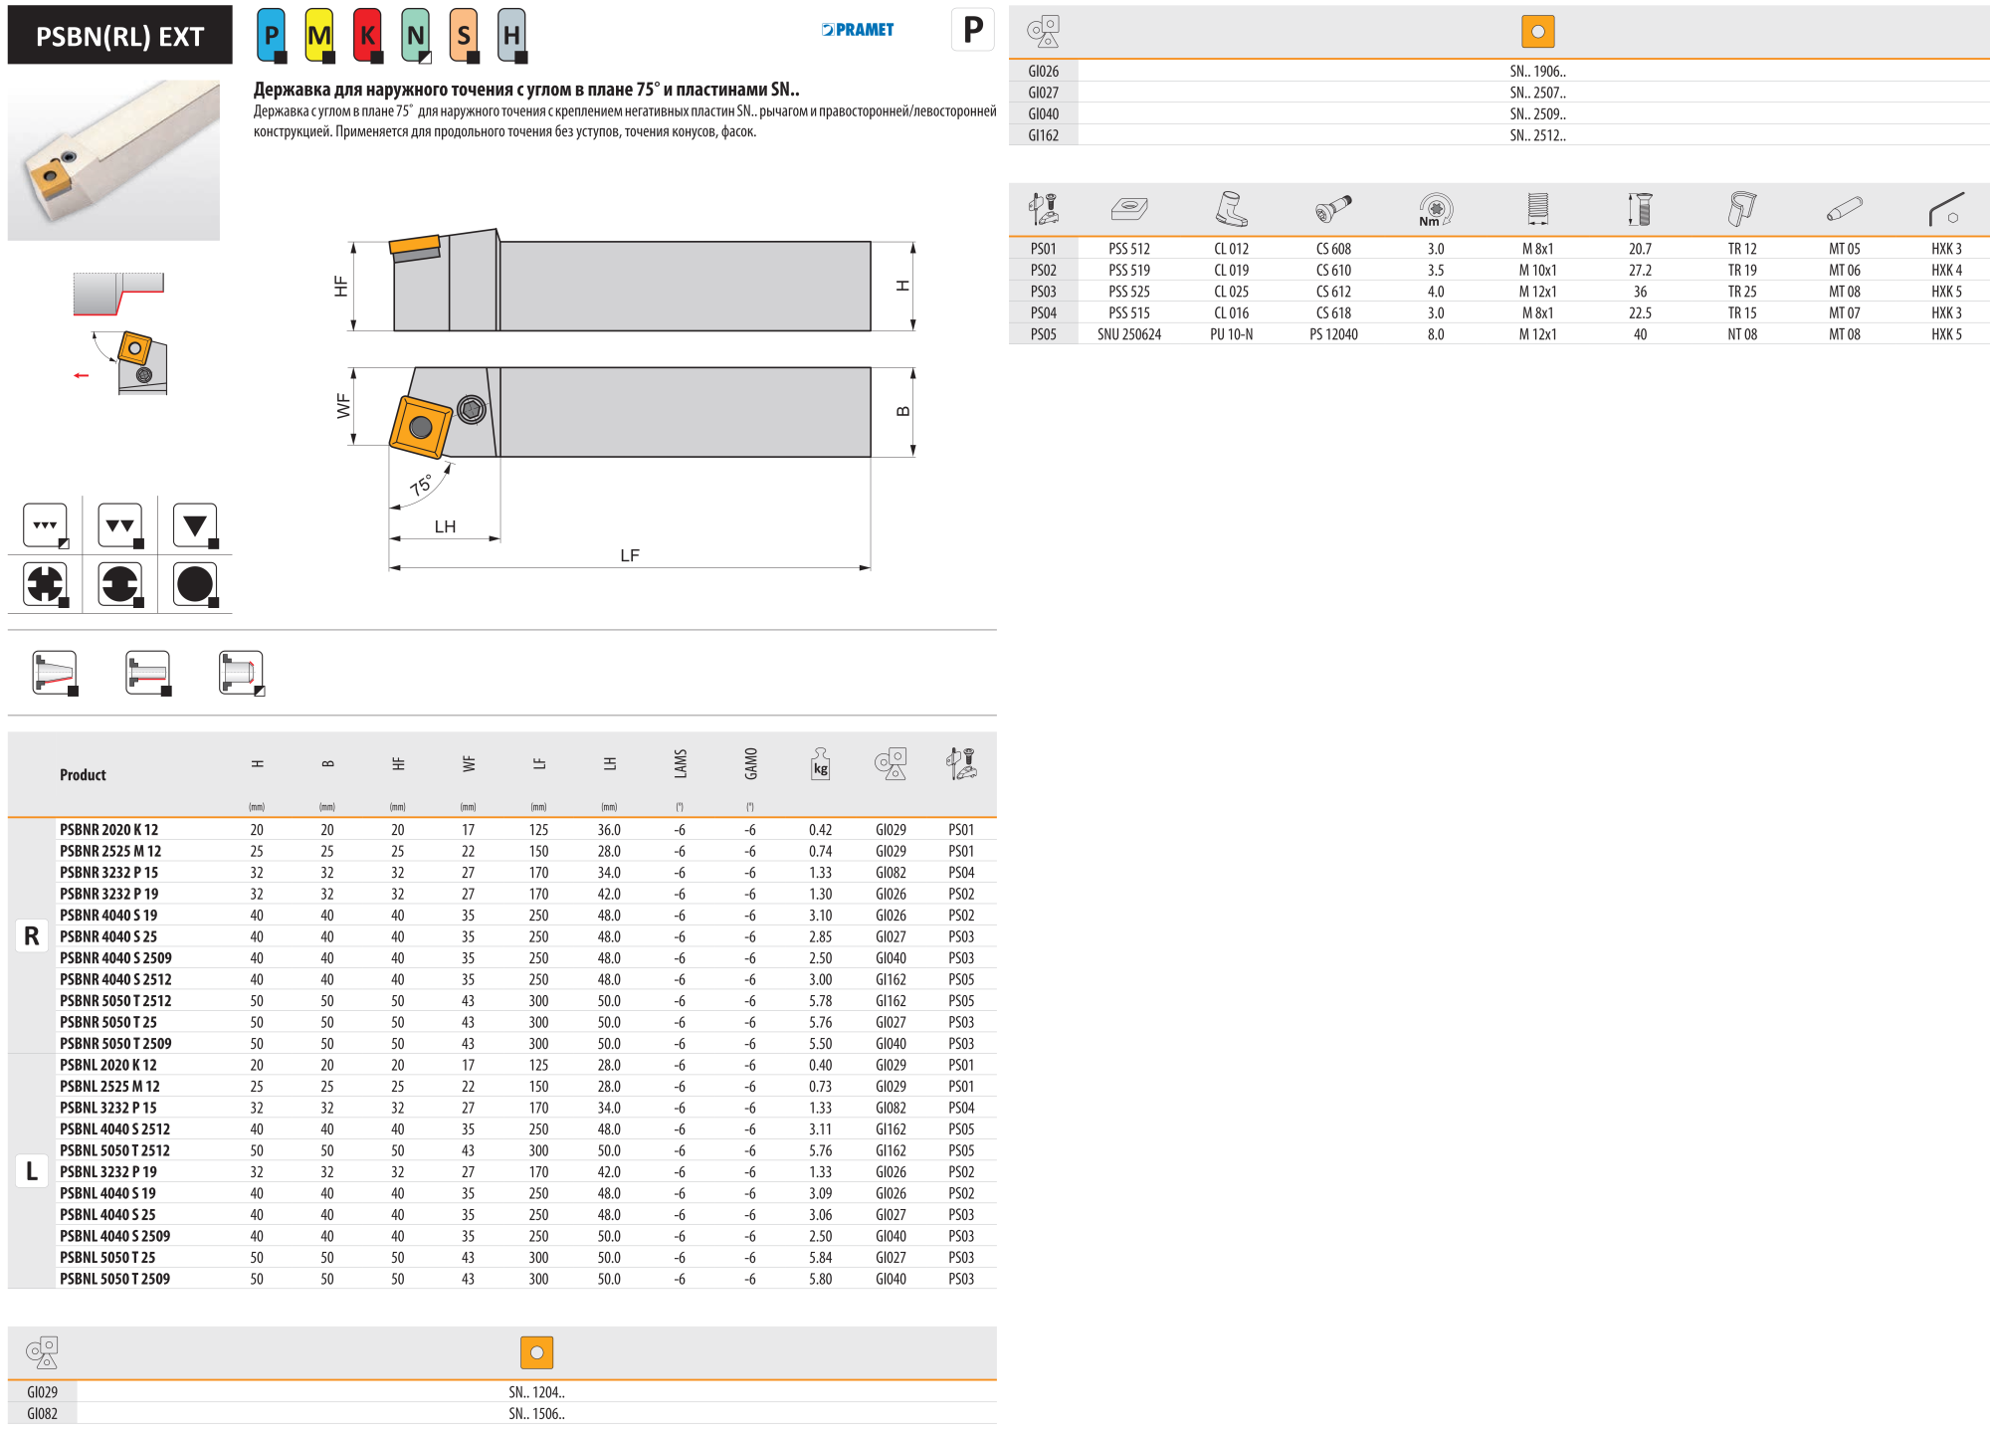Select product row PSBNR 2020 K 12
This screenshot has height=1432, width=1990.
[108, 830]
